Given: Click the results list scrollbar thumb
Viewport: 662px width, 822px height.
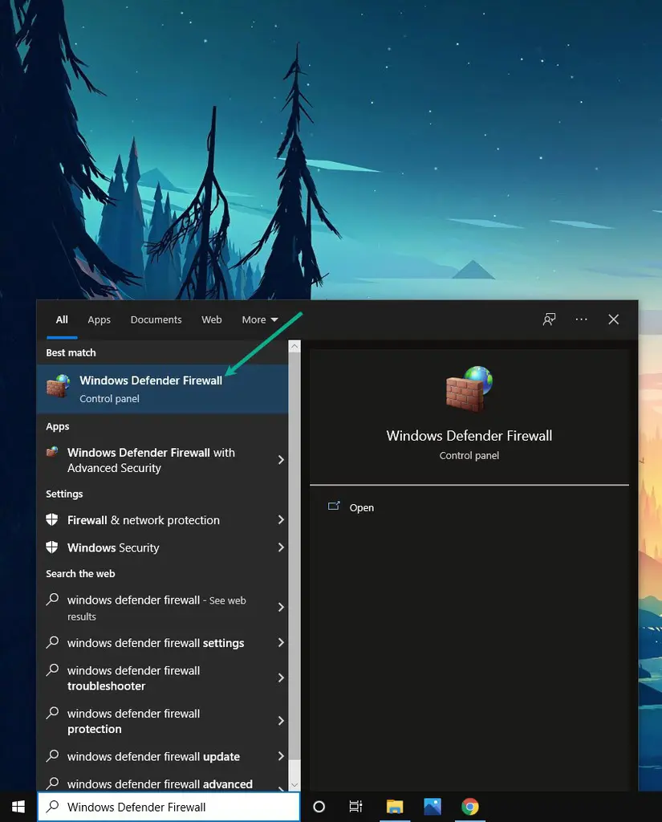Looking at the screenshot, I should [294, 555].
